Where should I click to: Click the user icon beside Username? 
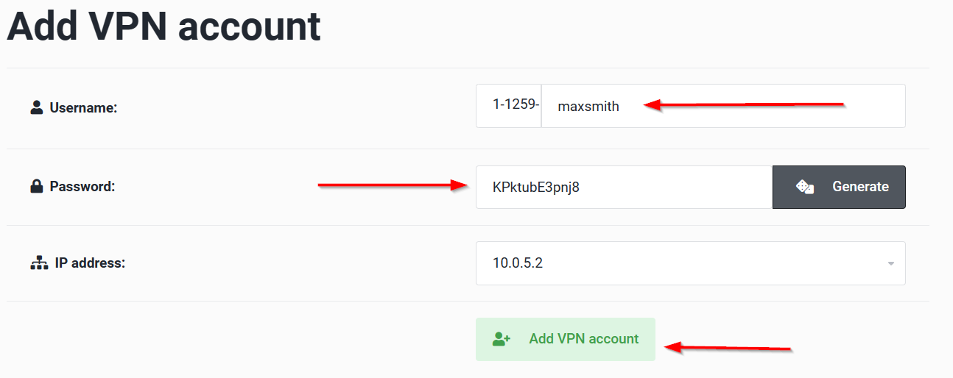37,108
